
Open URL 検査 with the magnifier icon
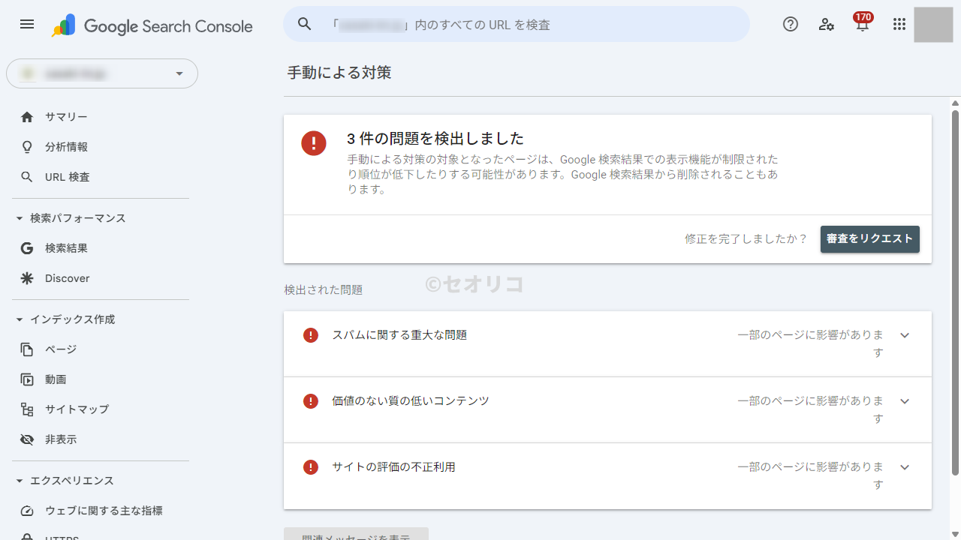[27, 177]
